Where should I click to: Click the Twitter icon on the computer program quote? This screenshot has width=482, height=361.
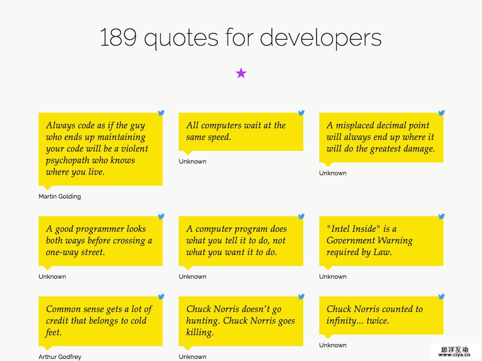click(301, 216)
